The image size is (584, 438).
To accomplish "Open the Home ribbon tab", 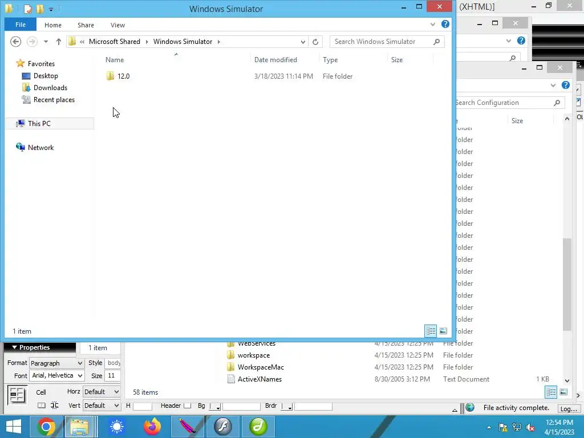I will point(53,25).
